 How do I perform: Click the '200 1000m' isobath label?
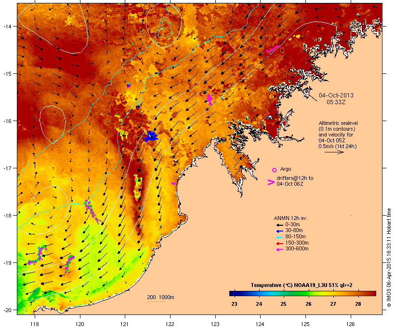[160, 297]
